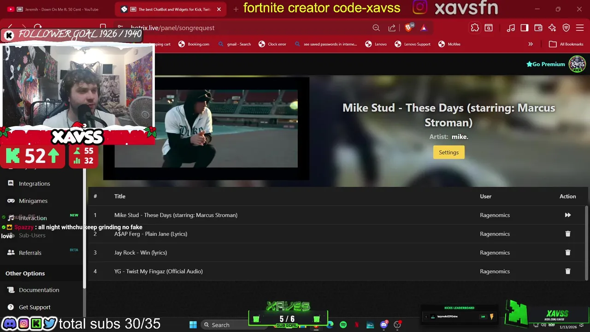Delete Jay Rock - Win from queue
590x332 pixels.
tap(567, 252)
